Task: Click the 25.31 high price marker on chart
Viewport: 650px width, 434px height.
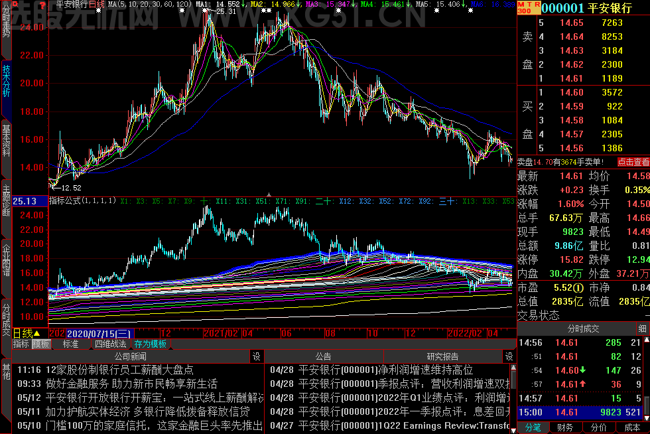Action: 226,12
